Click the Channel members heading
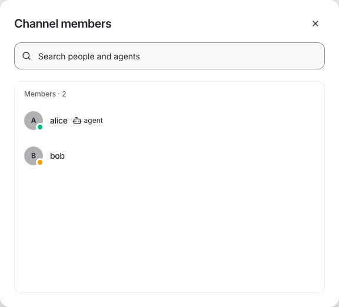 pos(63,24)
